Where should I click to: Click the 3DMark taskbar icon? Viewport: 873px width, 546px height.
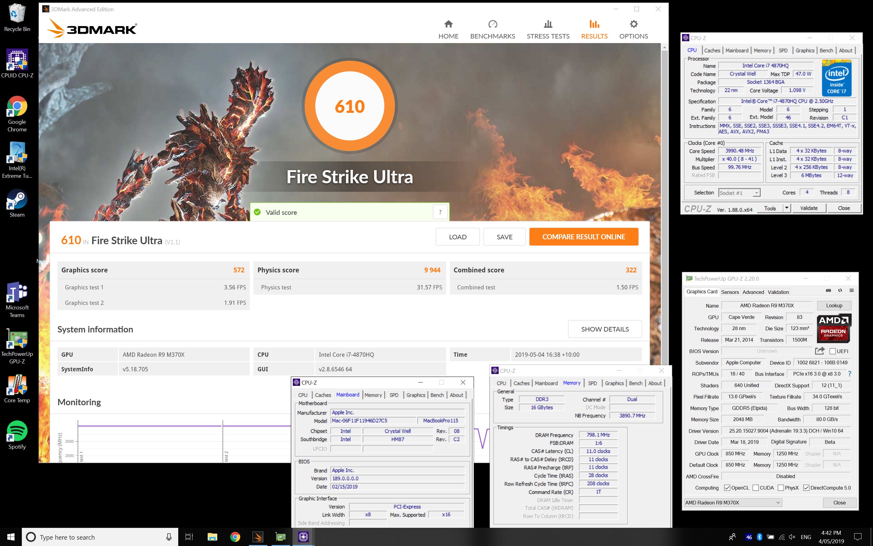click(258, 537)
